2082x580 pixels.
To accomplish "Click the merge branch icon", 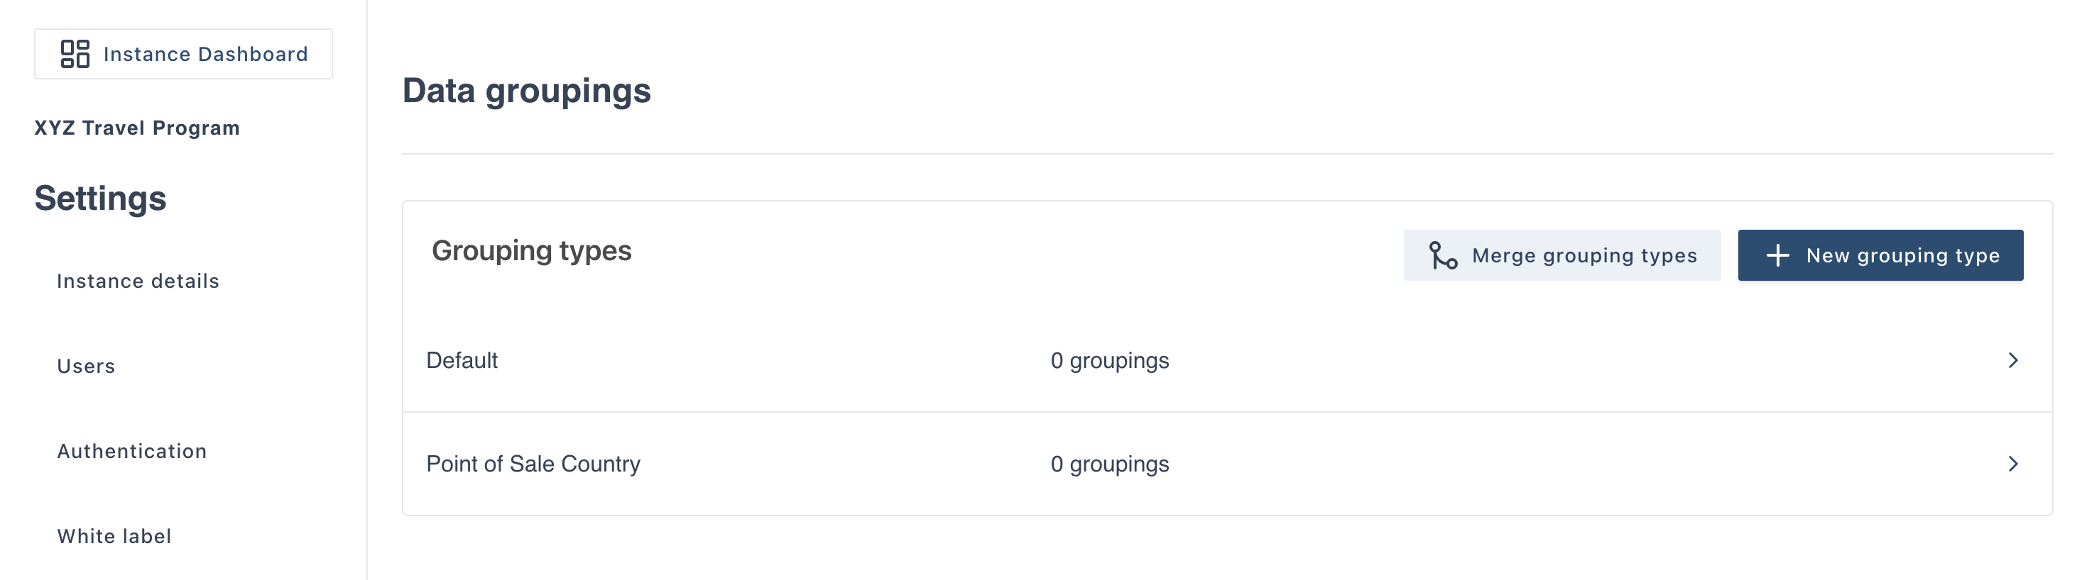I will tap(1443, 256).
